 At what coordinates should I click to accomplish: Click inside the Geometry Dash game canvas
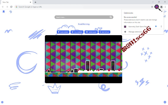point(83,59)
